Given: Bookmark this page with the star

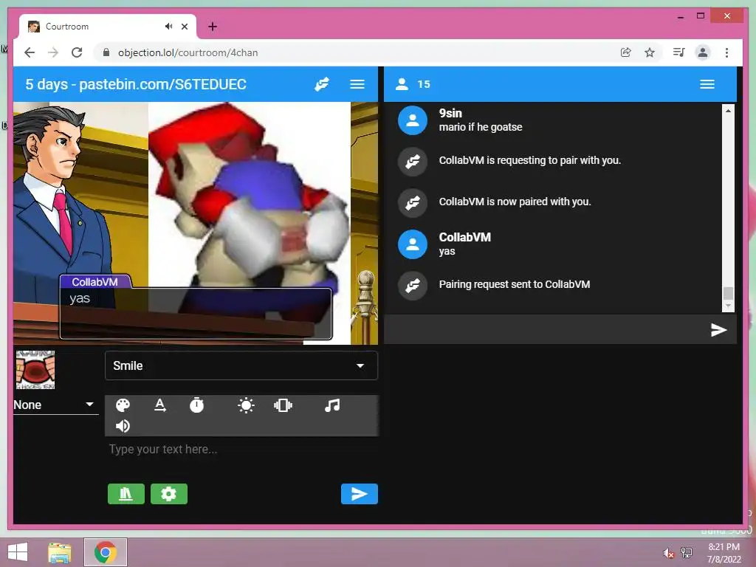Looking at the screenshot, I should 650,52.
